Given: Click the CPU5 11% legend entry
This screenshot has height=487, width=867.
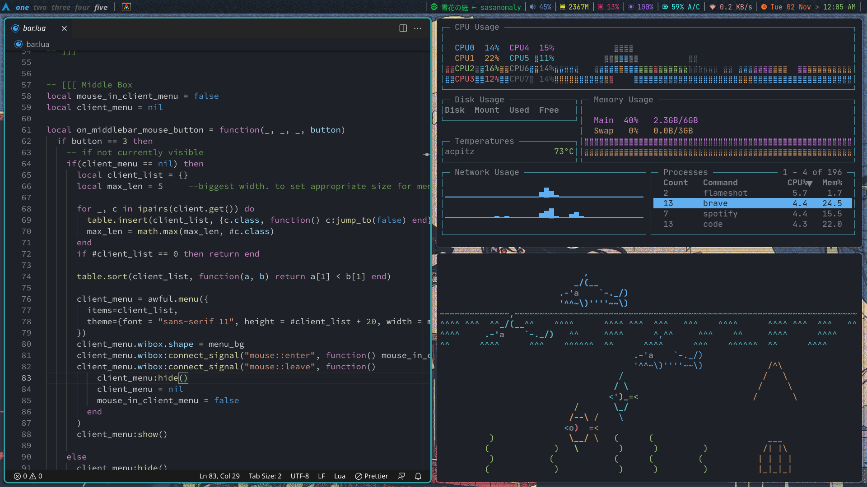Looking at the screenshot, I should [531, 58].
